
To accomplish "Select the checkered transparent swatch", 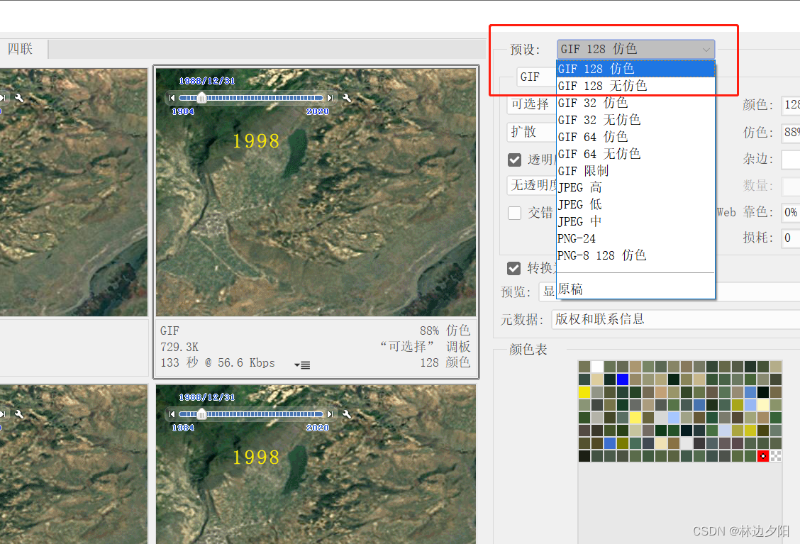I will pyautogui.click(x=775, y=456).
